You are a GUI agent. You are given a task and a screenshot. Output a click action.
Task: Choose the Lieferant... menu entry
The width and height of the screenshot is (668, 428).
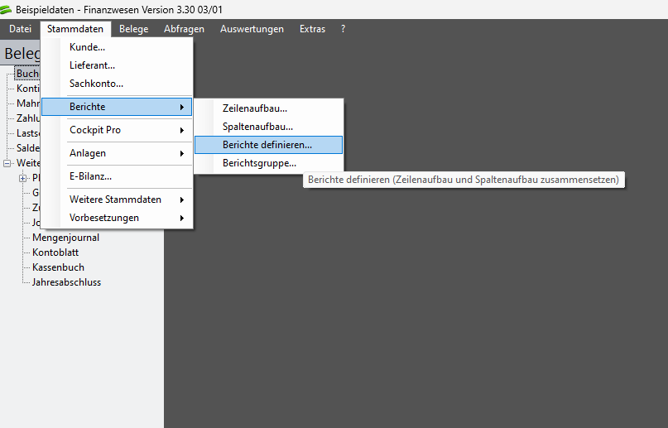(x=92, y=65)
